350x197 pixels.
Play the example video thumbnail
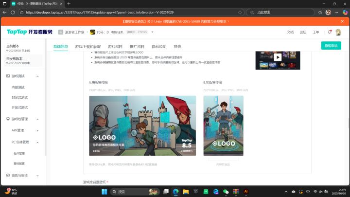coord(278,57)
